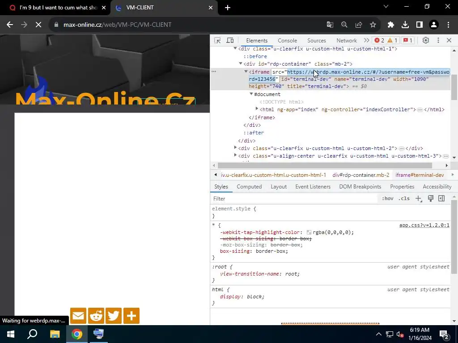Open DevTools customize three-dot menu
Screen dimensions: 458x343
point(438,40)
